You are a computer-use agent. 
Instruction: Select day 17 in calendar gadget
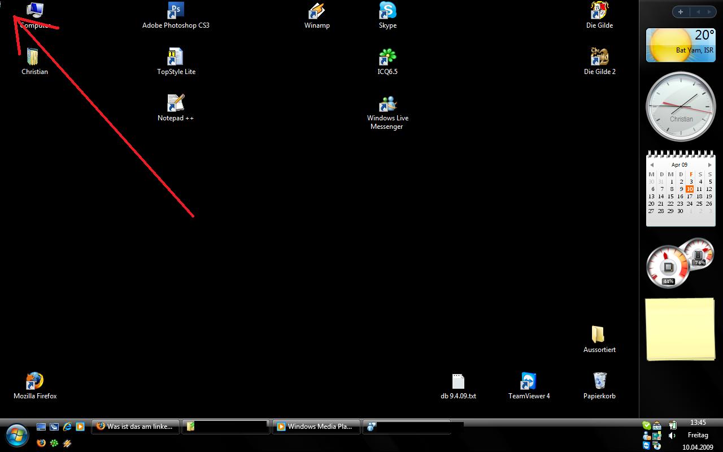(690, 196)
